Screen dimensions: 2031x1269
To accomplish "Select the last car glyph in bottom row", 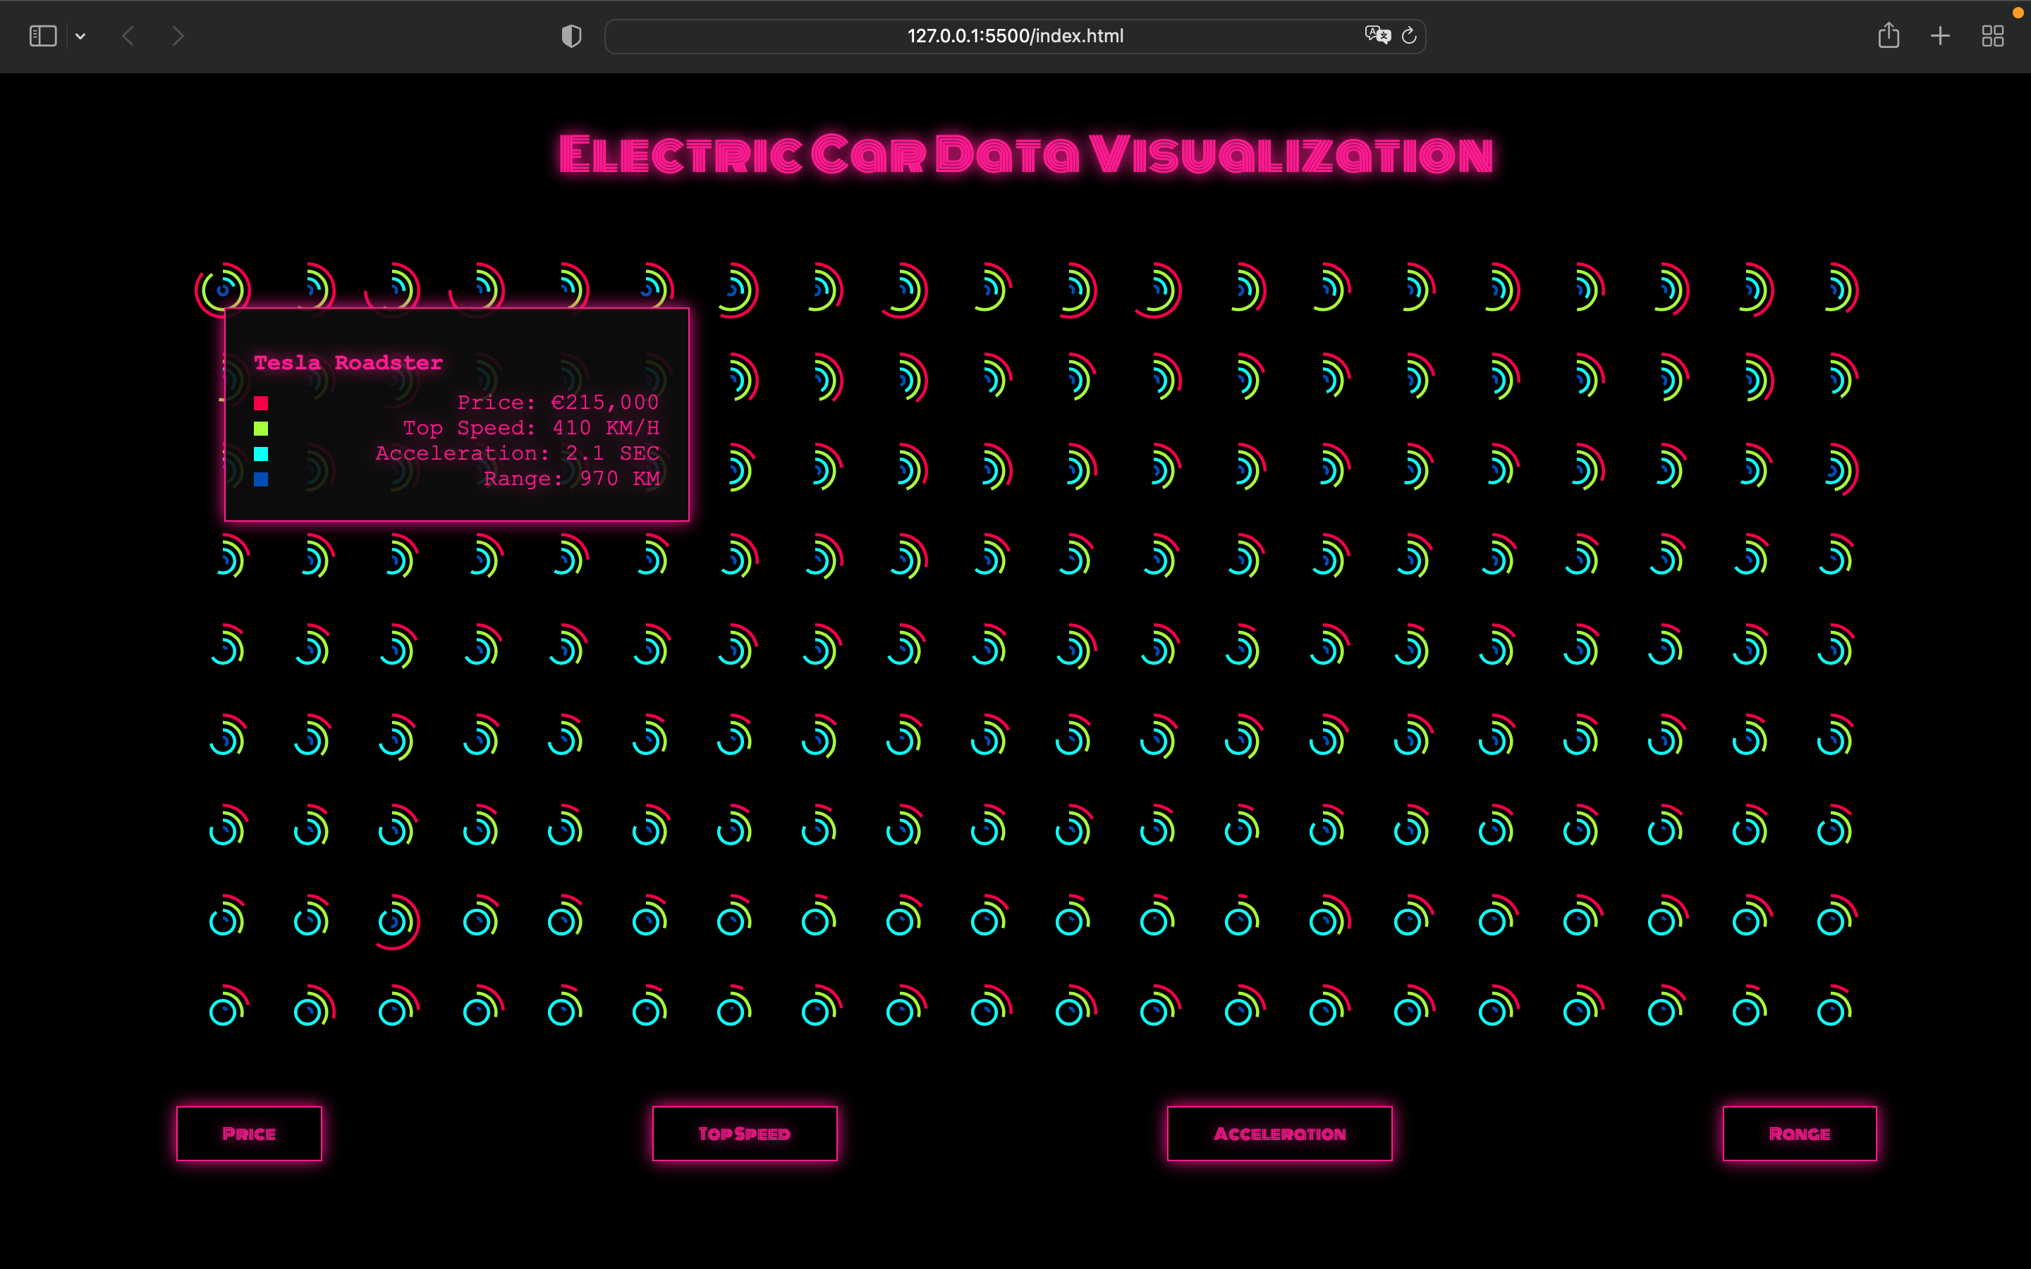I will pyautogui.click(x=1834, y=1010).
